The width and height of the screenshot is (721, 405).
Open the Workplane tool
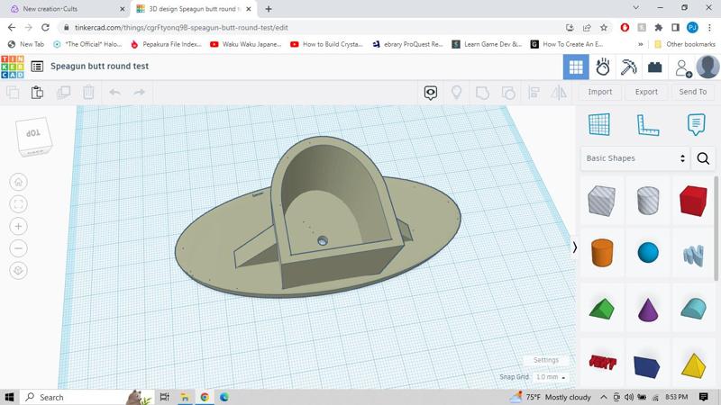[x=599, y=124]
